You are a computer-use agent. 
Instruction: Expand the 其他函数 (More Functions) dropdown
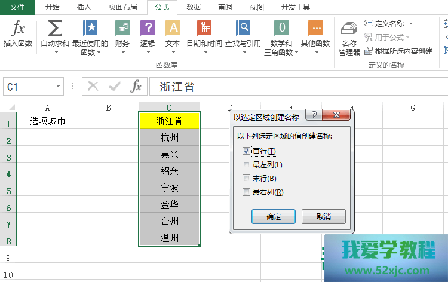click(315, 52)
